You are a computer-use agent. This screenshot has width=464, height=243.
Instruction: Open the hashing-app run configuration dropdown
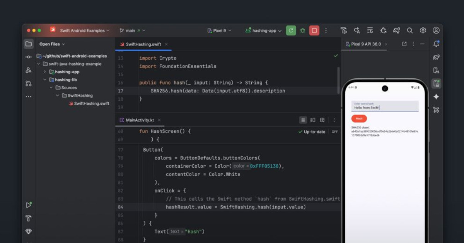coord(264,30)
